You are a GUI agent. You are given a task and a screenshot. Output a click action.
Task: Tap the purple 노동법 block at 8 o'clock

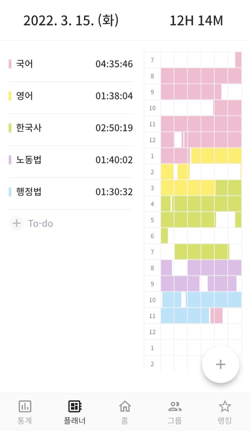point(214,268)
